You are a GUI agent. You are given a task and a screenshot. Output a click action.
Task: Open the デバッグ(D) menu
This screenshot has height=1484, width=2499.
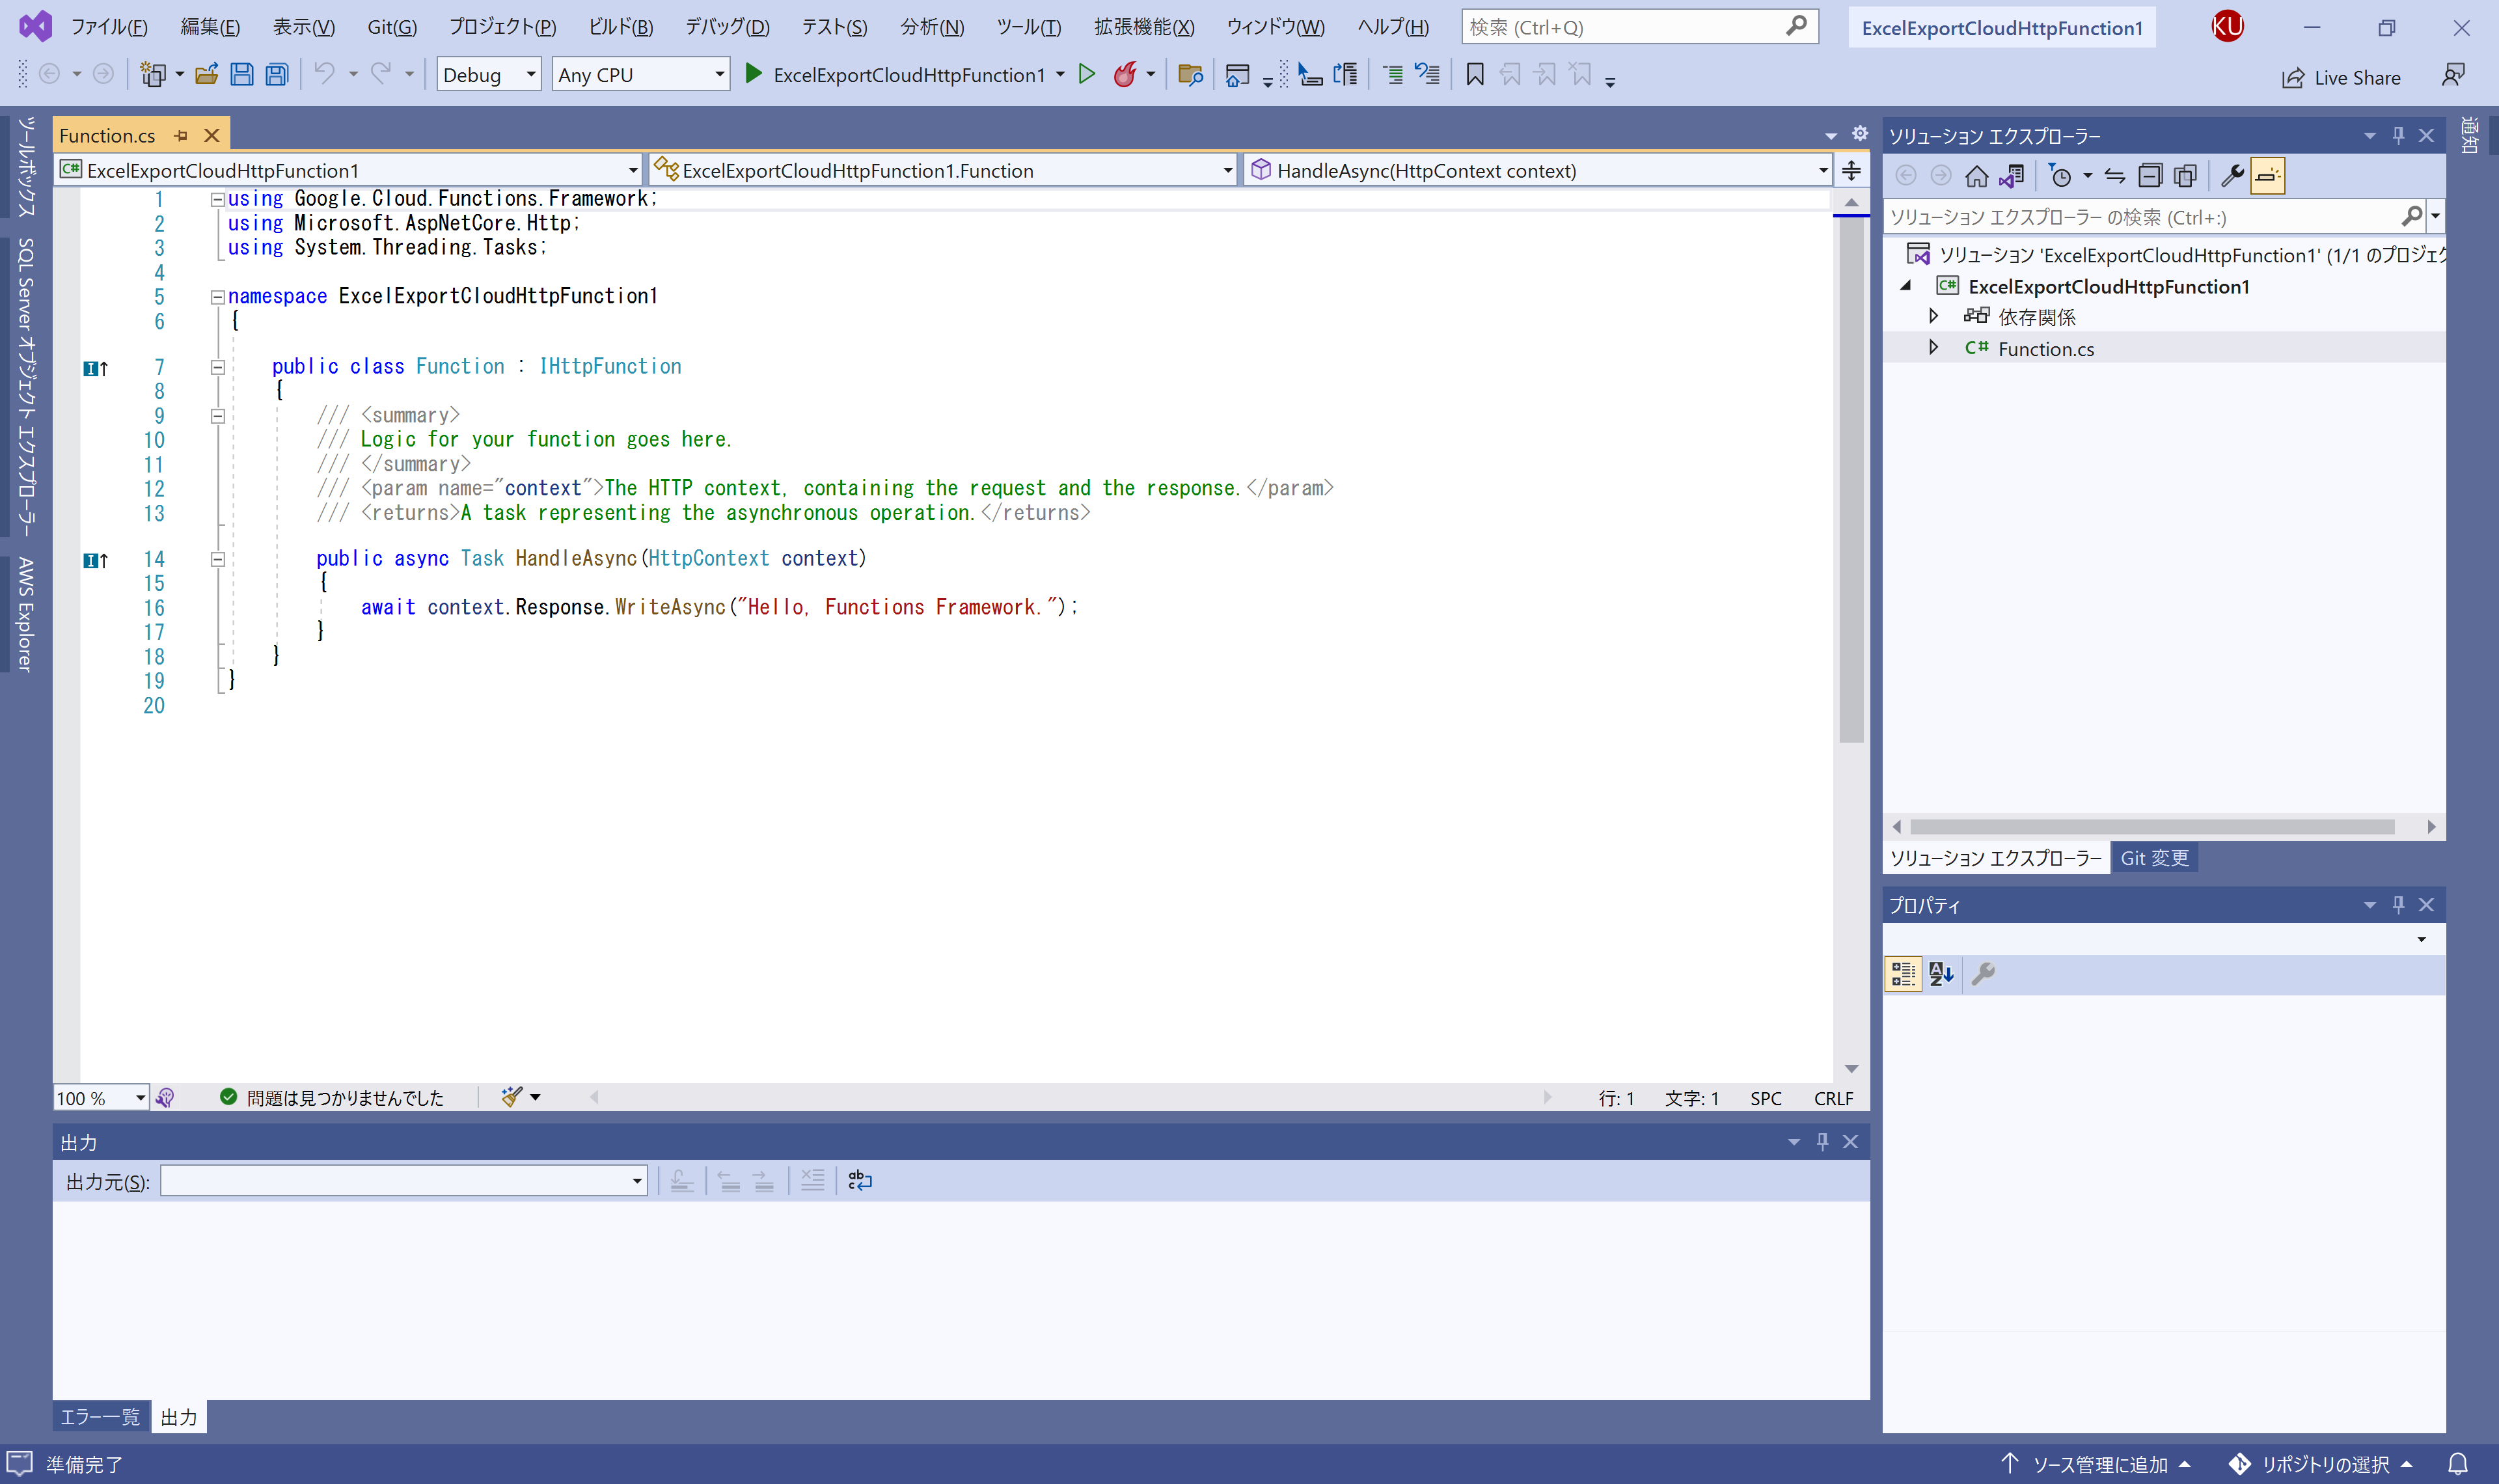(x=727, y=27)
